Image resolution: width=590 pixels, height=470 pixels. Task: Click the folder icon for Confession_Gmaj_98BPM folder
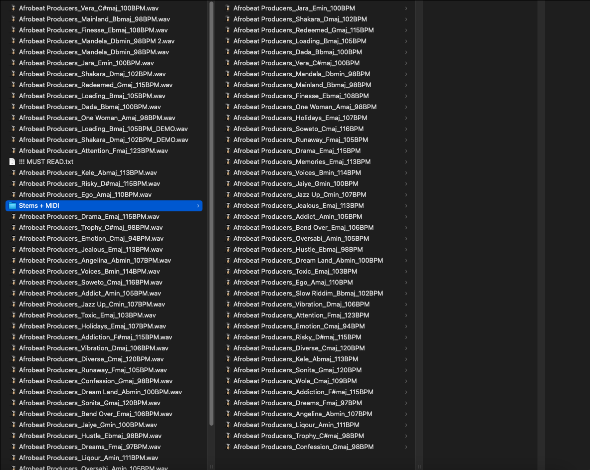coord(227,447)
